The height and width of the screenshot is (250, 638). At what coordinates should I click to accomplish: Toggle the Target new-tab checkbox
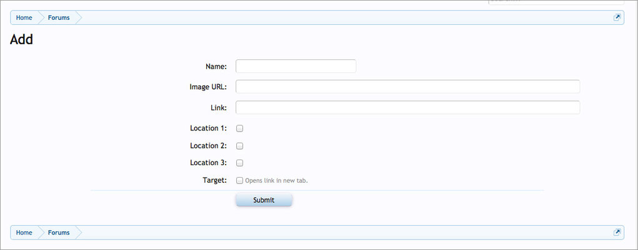pyautogui.click(x=239, y=181)
